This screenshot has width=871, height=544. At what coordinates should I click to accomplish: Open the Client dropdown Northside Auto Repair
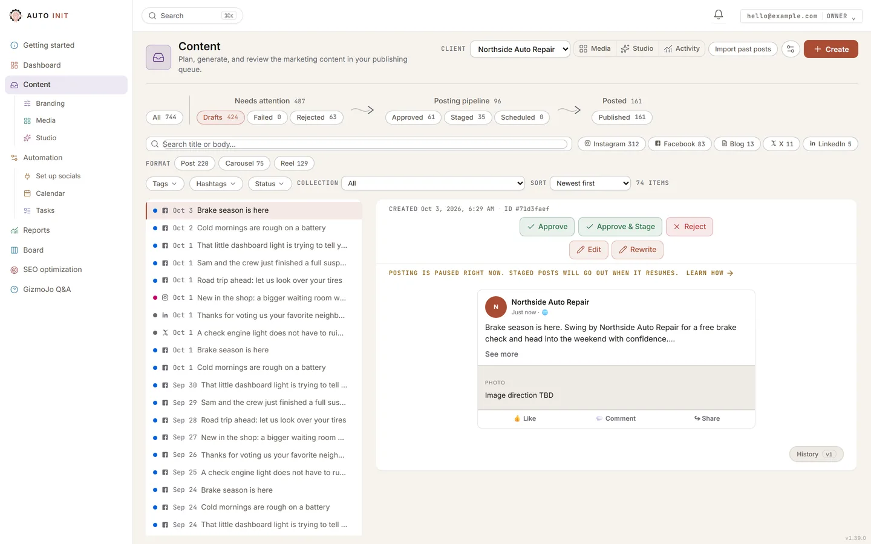tap(520, 49)
